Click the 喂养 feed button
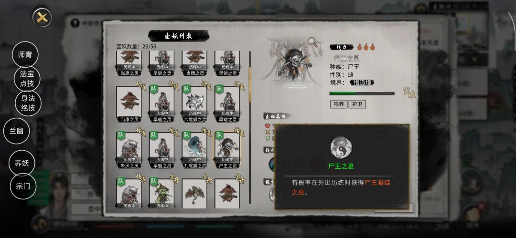Viewport: 516px width, 238px height. pos(339,104)
